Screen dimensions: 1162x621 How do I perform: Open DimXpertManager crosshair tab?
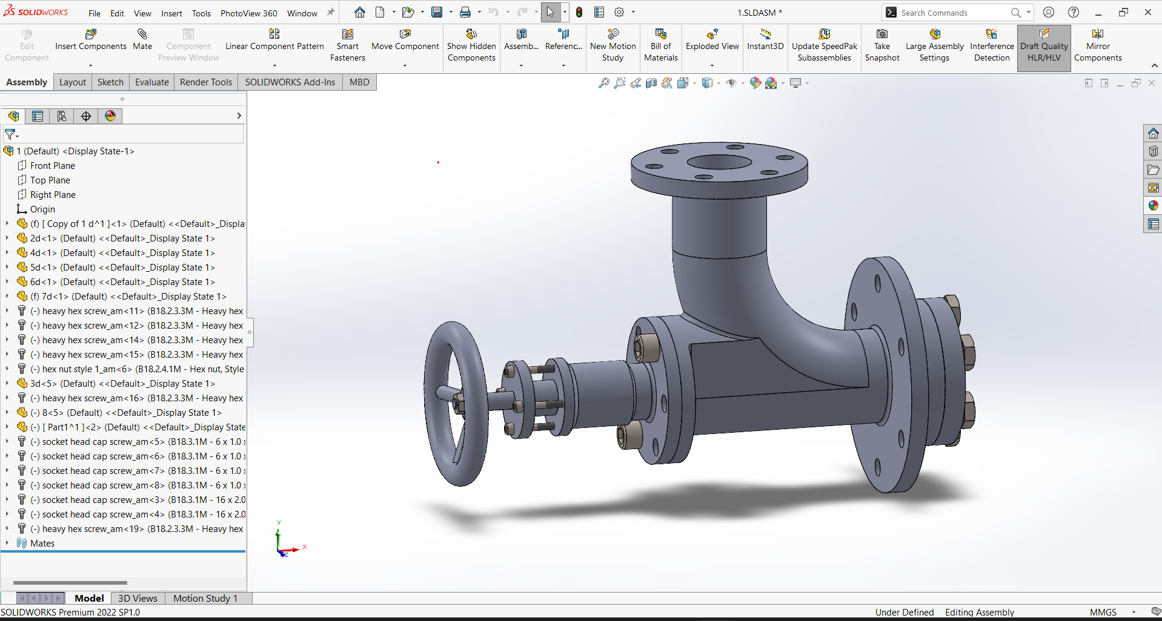coord(86,116)
